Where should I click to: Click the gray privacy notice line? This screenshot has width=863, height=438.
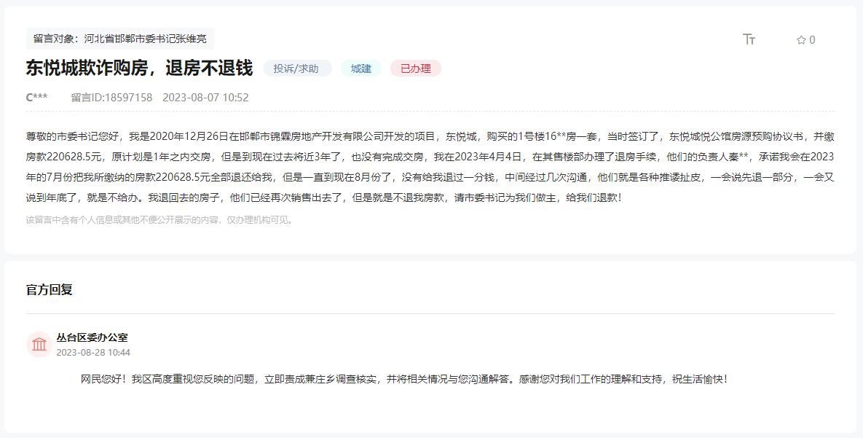pos(160,220)
